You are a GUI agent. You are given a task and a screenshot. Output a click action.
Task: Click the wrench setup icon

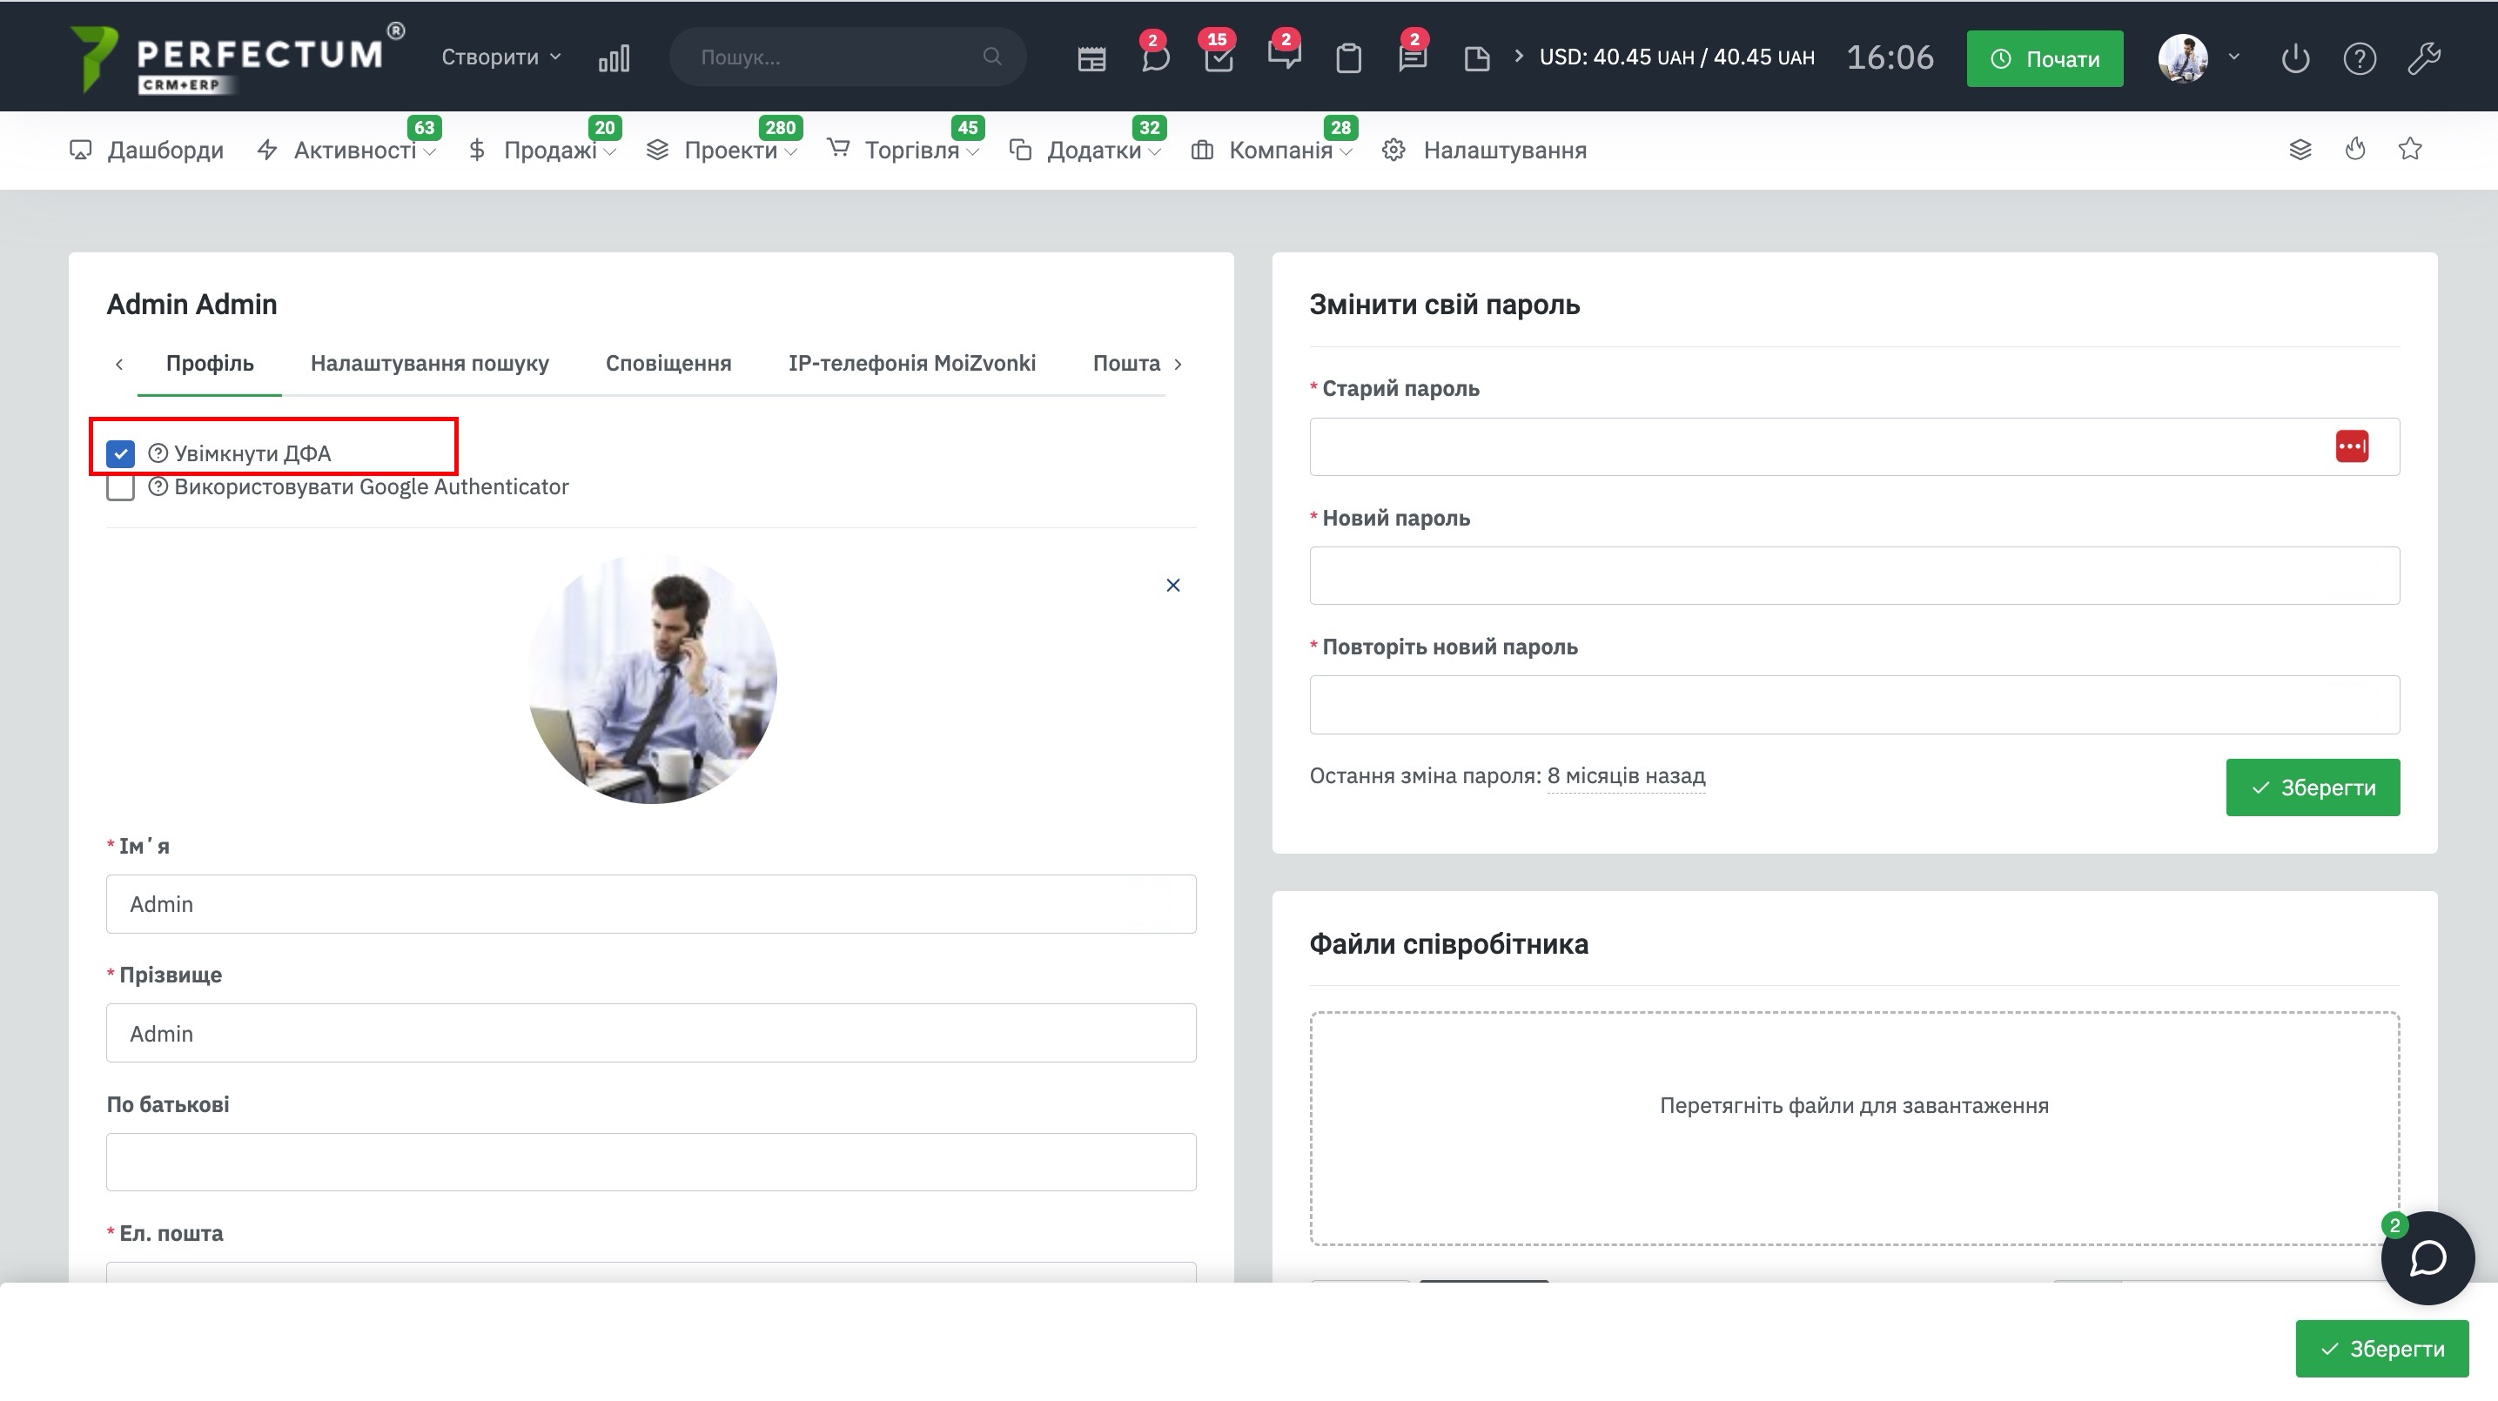pyautogui.click(x=2423, y=58)
